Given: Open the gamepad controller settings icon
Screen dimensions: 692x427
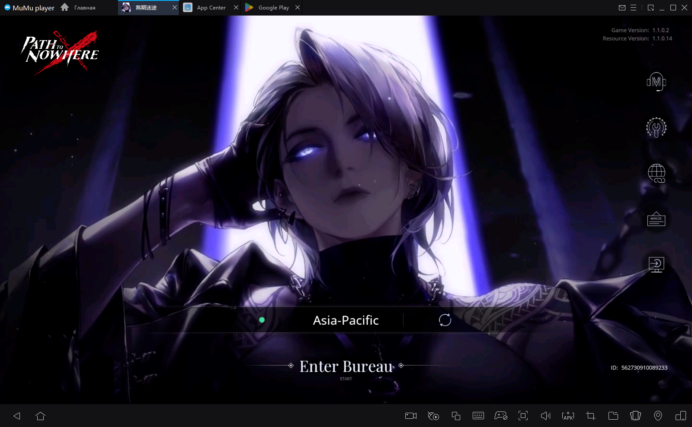Looking at the screenshot, I should tap(500, 416).
